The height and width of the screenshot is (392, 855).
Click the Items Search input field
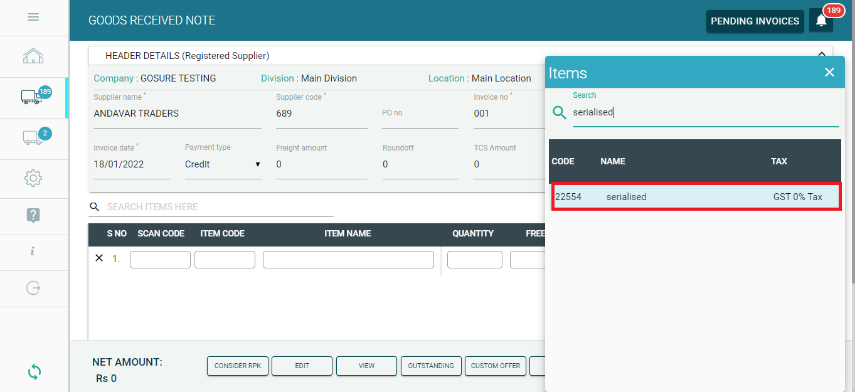coord(705,113)
